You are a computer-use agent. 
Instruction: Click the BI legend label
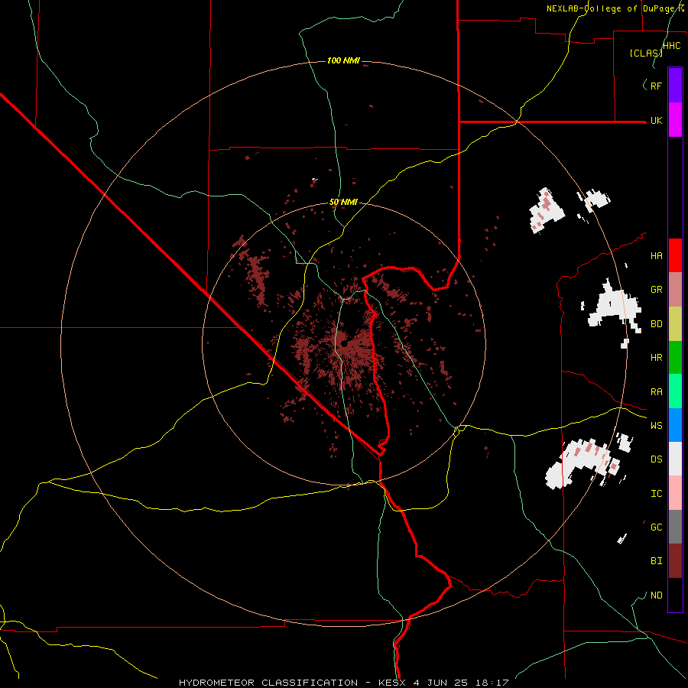pos(656,561)
